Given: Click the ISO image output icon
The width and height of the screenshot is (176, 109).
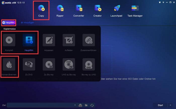Looking at the screenshot, I should click(x=80, y=105).
